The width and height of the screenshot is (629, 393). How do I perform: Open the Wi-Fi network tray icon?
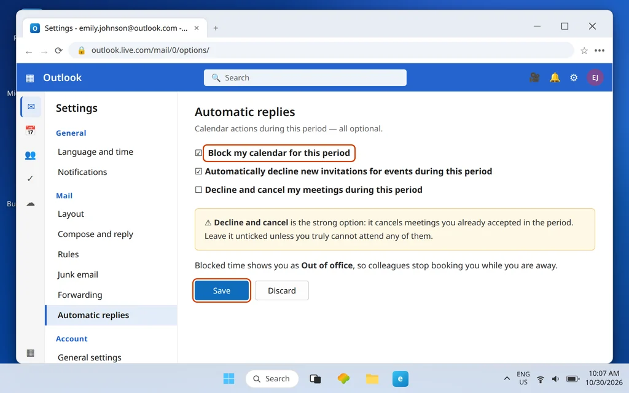(x=541, y=379)
